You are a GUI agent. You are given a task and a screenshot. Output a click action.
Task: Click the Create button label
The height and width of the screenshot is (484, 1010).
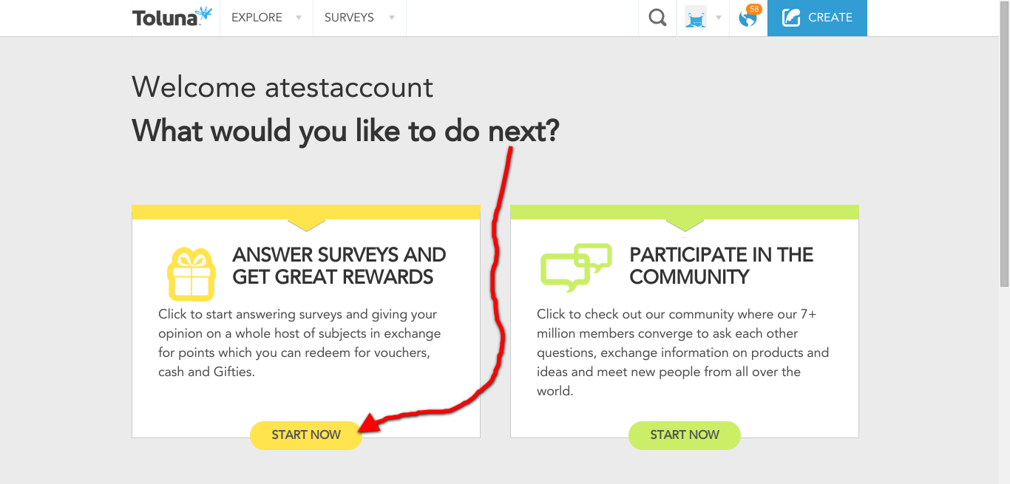[830, 18]
